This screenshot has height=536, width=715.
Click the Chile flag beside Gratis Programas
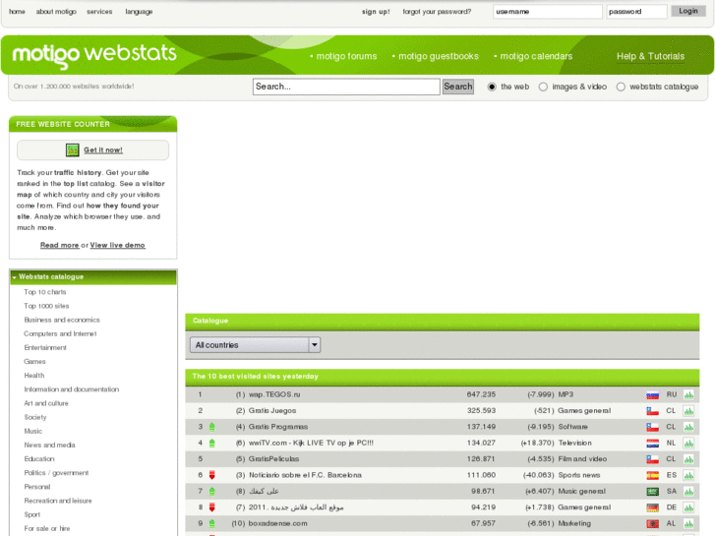pos(652,427)
